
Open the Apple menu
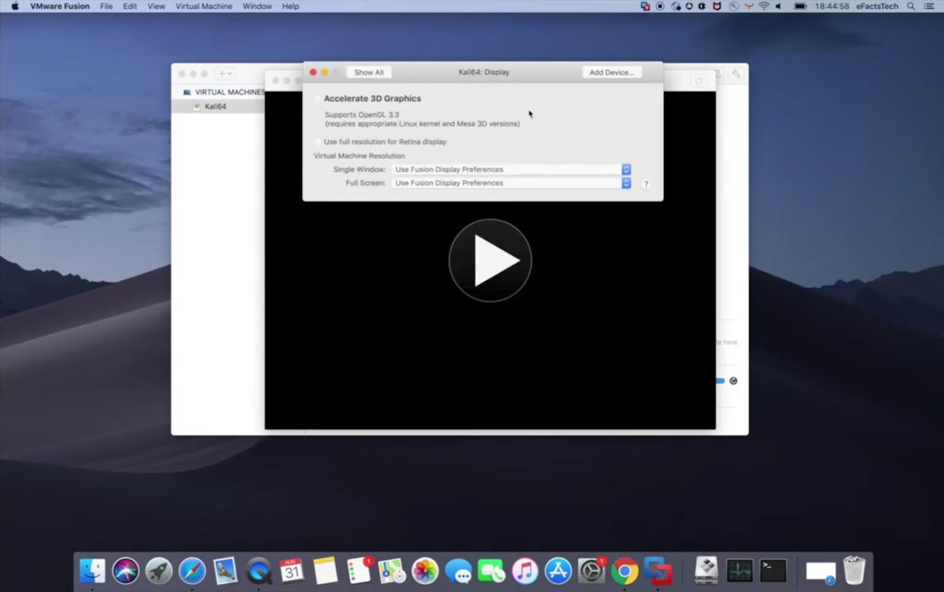15,6
